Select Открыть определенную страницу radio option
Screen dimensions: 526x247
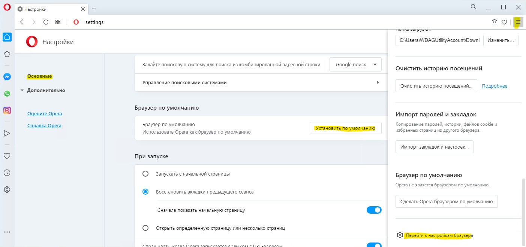click(x=145, y=228)
